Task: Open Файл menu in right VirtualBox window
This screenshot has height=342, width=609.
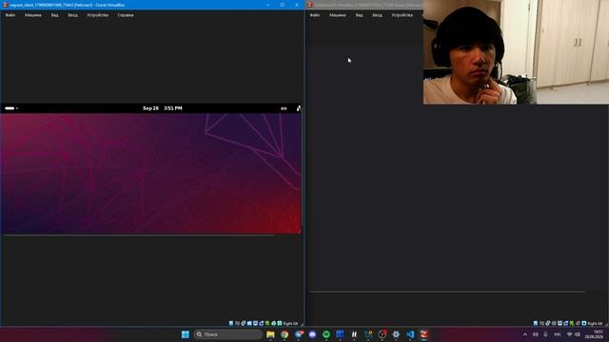Action: [315, 15]
